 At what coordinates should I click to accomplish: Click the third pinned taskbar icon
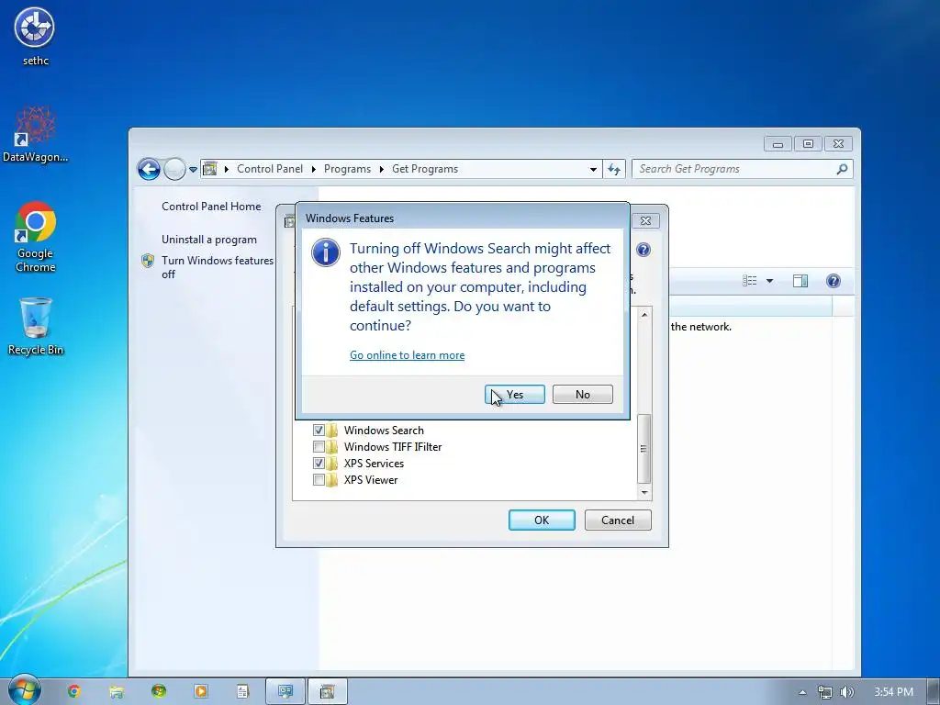158,691
